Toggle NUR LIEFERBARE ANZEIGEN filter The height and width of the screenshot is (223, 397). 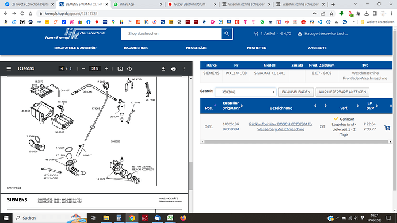tap(342, 92)
